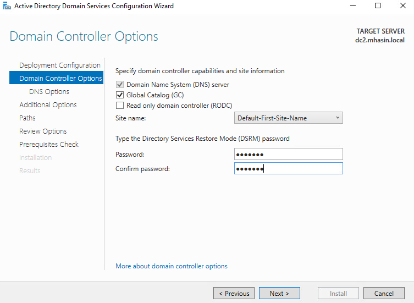
Task: Click the Site name dropdown arrow
Action: coord(338,118)
